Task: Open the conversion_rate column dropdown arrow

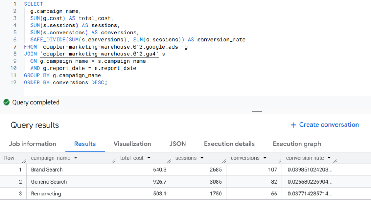Action: (329, 158)
